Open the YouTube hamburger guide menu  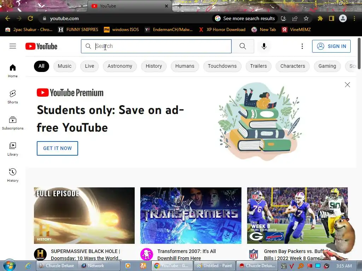click(13, 46)
